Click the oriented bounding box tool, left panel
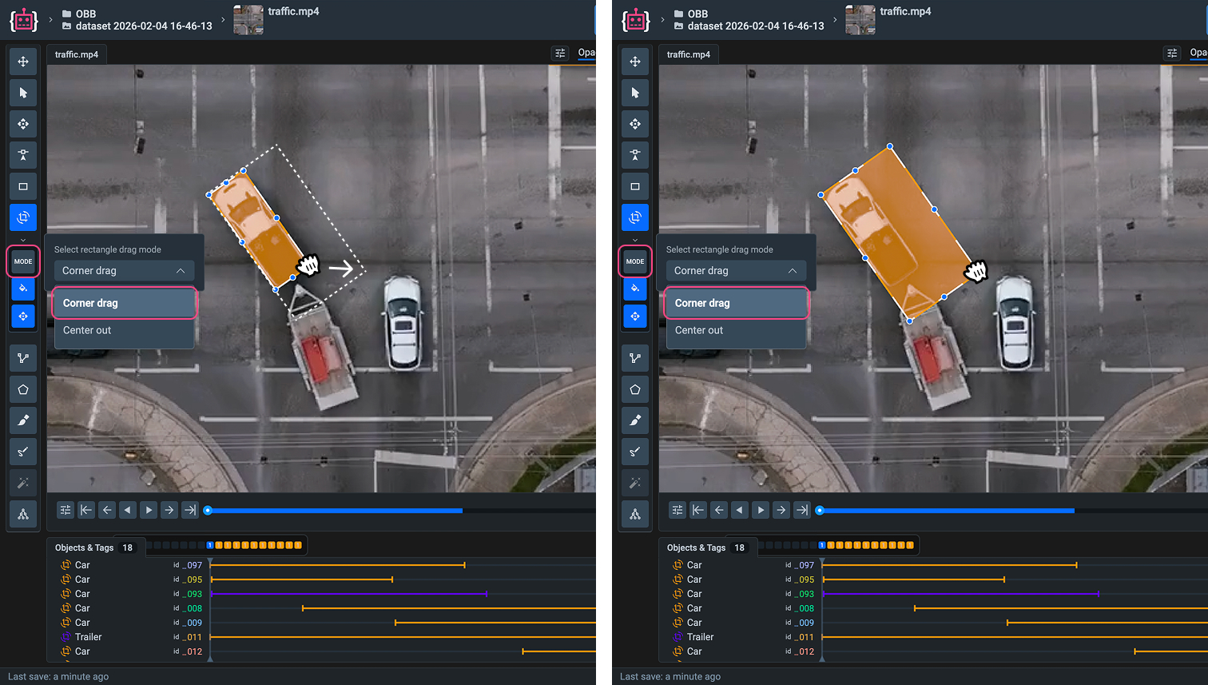 pos(23,217)
